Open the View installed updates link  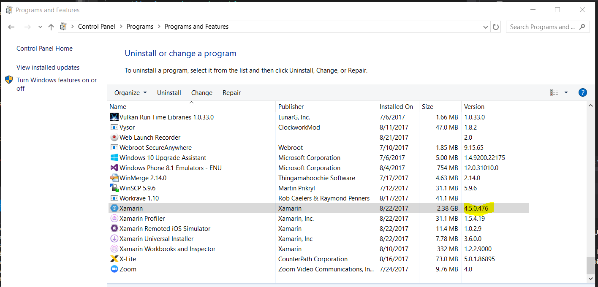point(48,68)
